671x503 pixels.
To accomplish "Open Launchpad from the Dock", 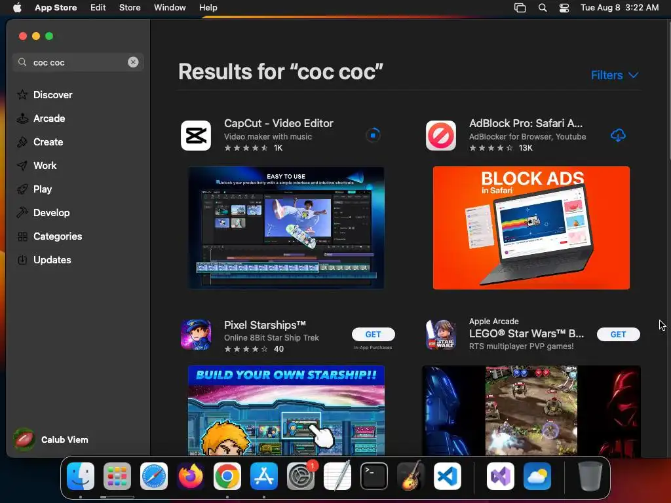I will 117,476.
